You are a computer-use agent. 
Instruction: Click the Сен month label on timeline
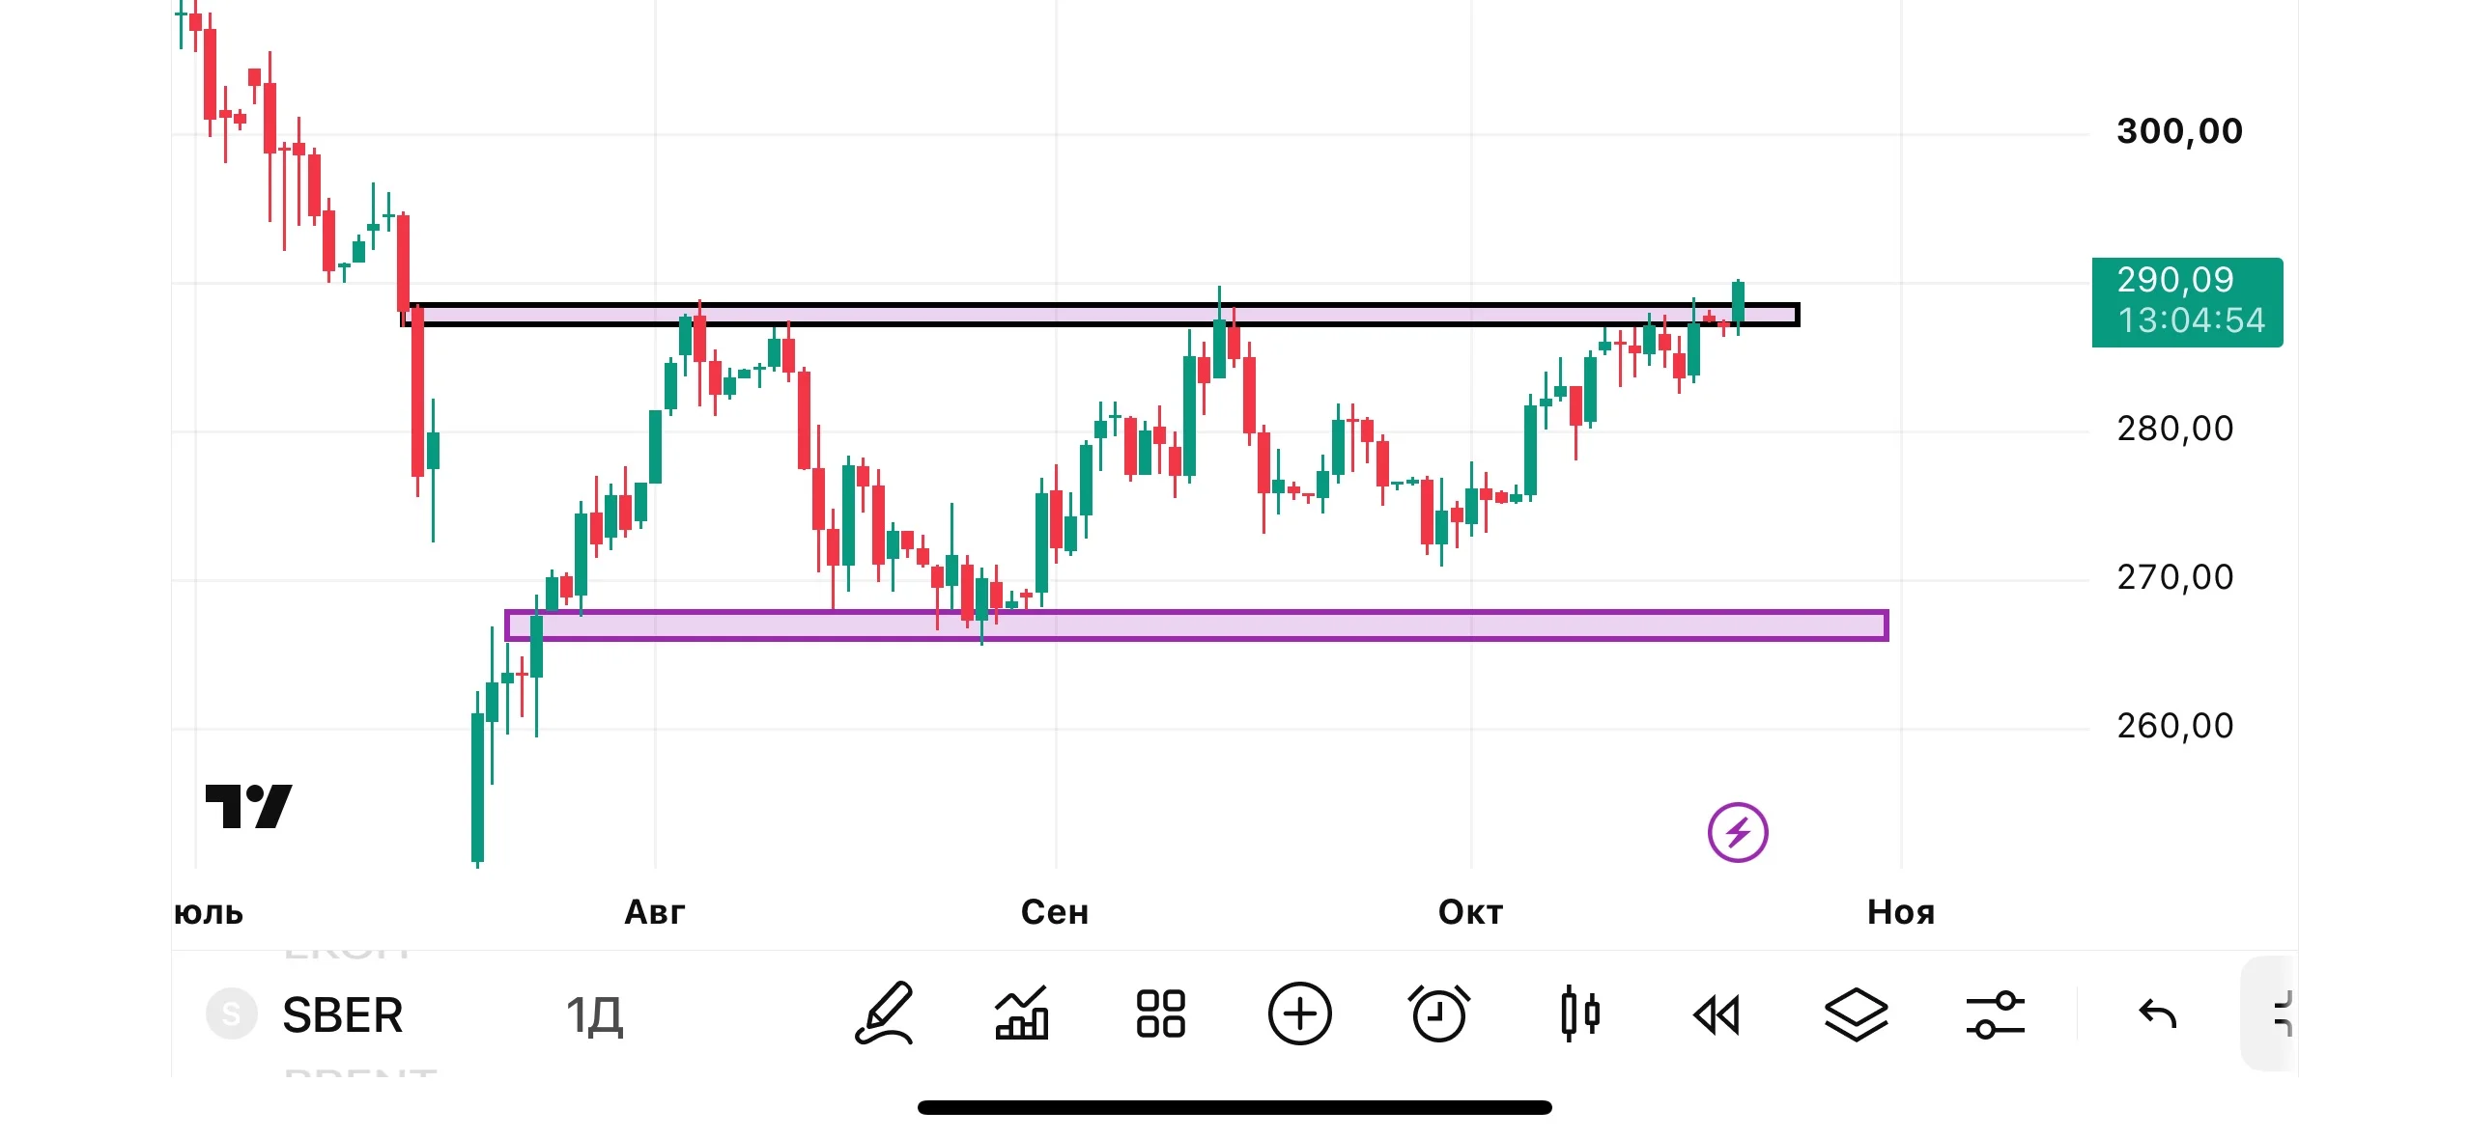click(1055, 912)
